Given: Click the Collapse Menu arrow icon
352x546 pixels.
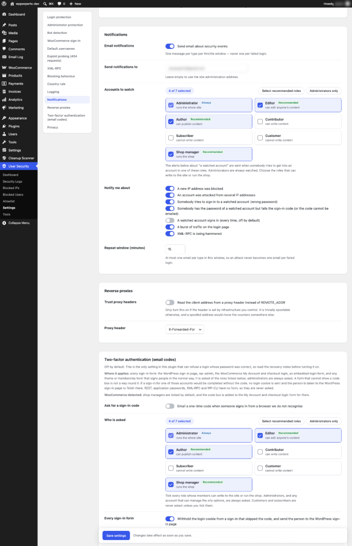Looking at the screenshot, I should [x=4, y=223].
